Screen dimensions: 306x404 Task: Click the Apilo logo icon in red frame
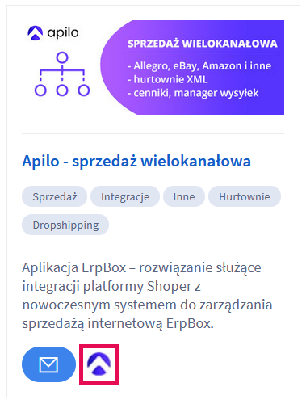[99, 364]
